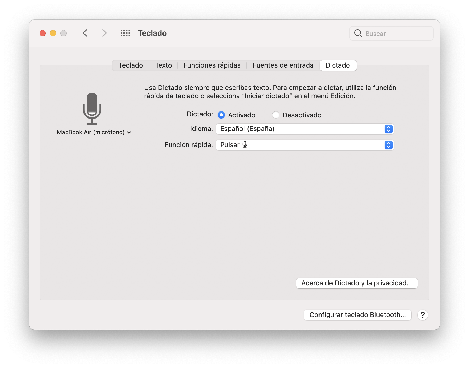Open the show-all preferences grid icon
This screenshot has height=368, width=469.
(126, 33)
